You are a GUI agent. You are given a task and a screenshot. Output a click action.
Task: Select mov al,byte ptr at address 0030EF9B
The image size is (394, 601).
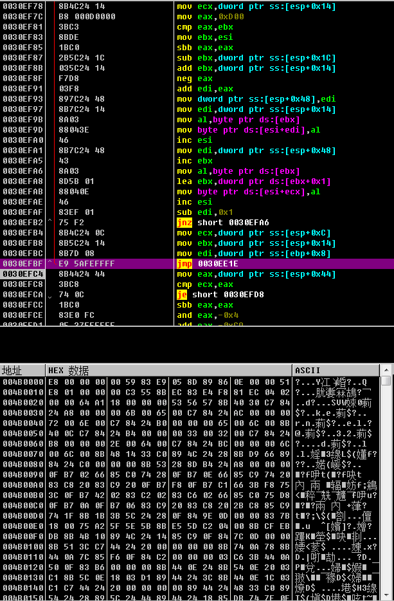point(238,120)
